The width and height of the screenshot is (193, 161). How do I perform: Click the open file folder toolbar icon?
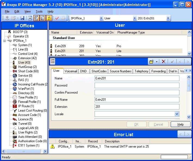13,18
